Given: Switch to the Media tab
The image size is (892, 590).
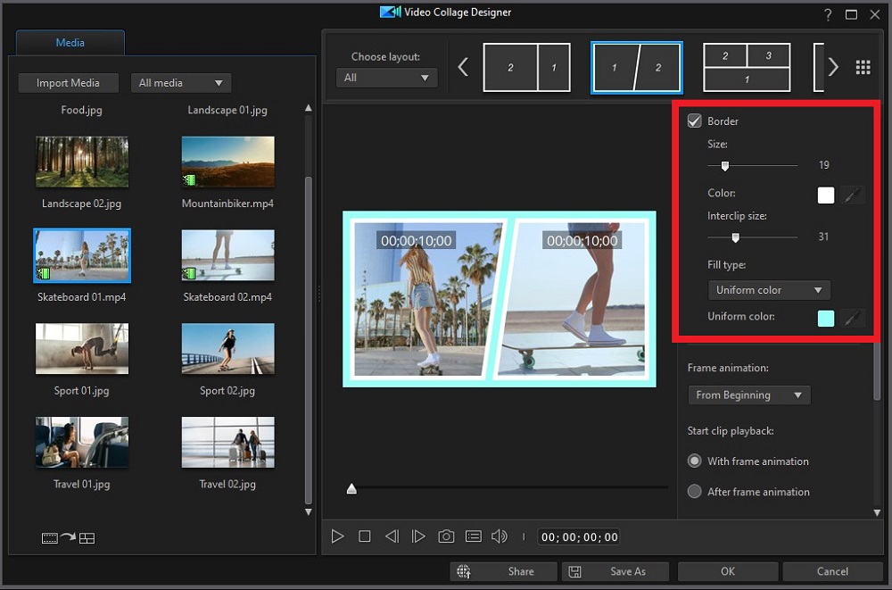Looking at the screenshot, I should pyautogui.click(x=70, y=42).
